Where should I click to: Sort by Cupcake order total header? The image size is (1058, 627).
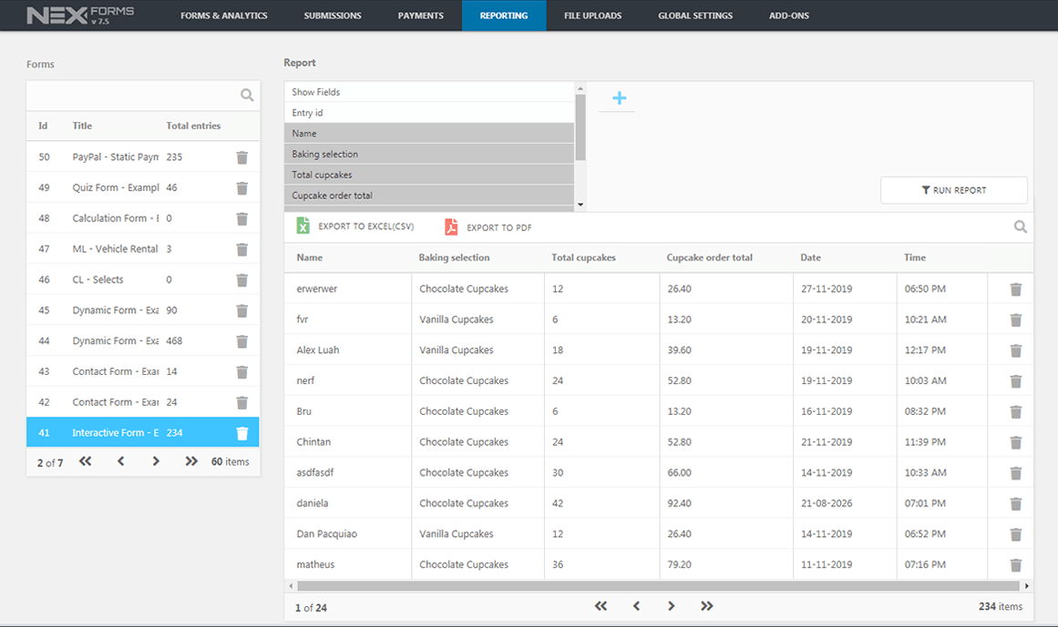pos(709,258)
